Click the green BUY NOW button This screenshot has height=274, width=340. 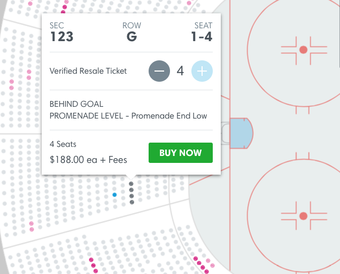coord(180,153)
